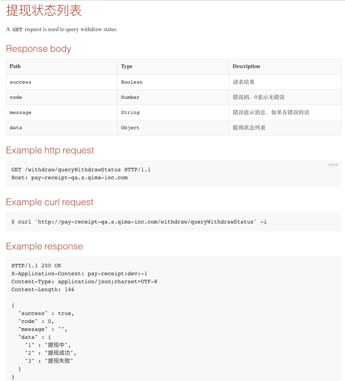Click the HTTP/1.1 200 OK response line
345x381 pixels.
(x=36, y=266)
